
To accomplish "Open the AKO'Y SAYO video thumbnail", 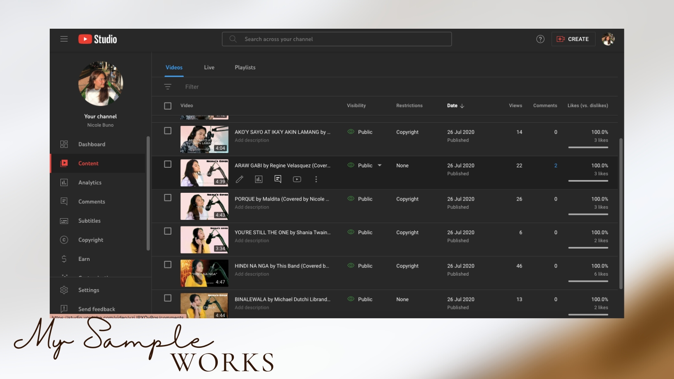I will click(204, 139).
